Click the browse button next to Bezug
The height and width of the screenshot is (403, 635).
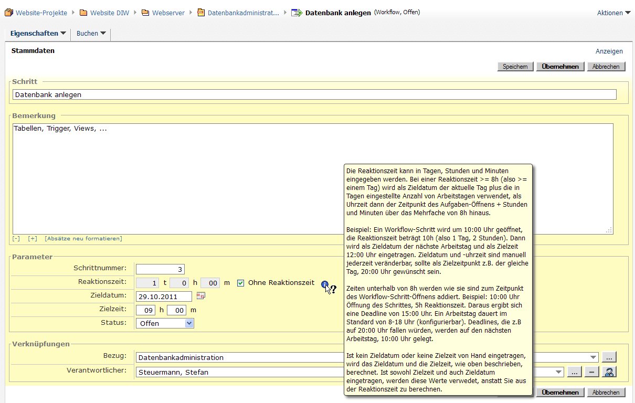609,357
